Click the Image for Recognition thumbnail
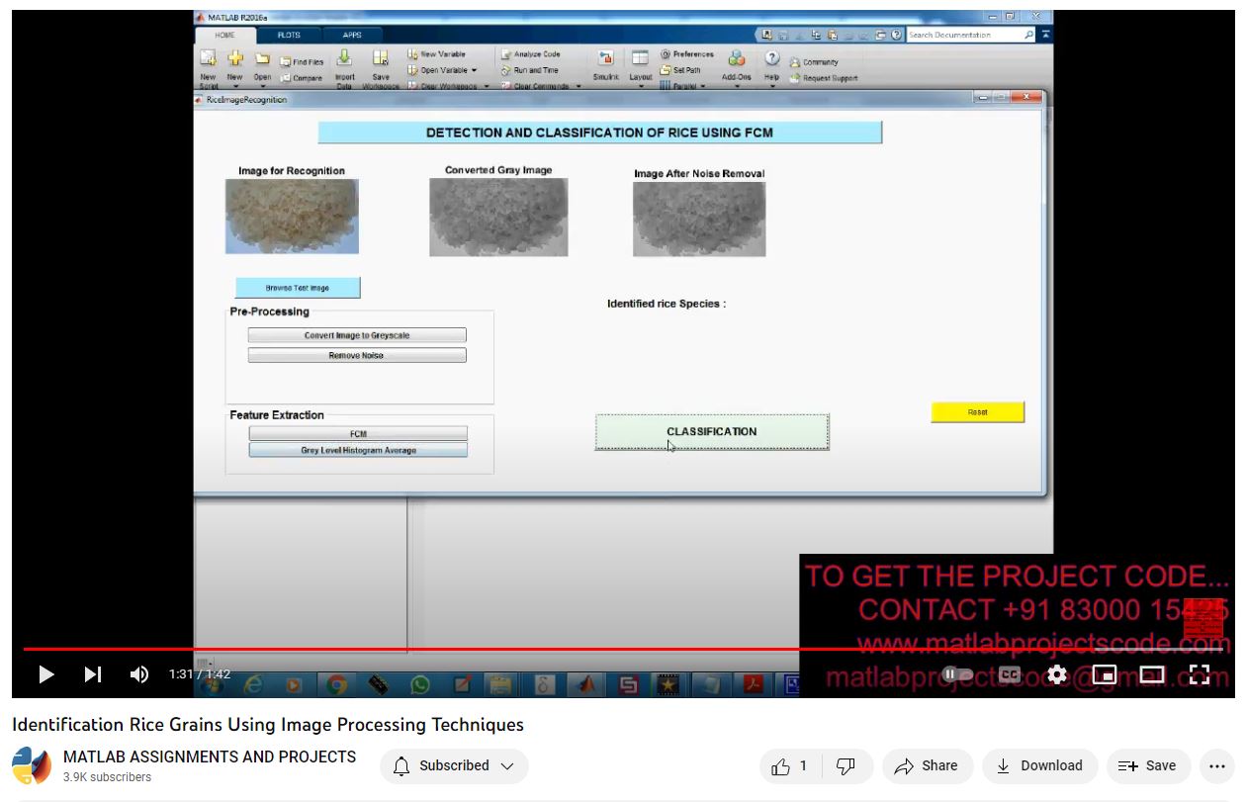The width and height of the screenshot is (1246, 802). [292, 217]
